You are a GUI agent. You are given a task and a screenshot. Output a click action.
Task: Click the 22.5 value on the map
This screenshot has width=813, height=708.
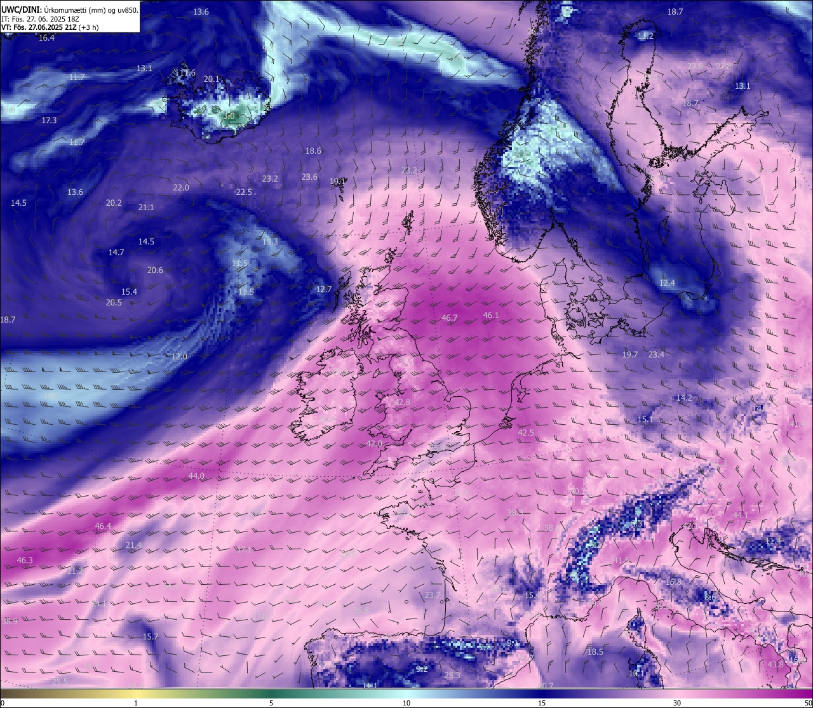pos(244,192)
